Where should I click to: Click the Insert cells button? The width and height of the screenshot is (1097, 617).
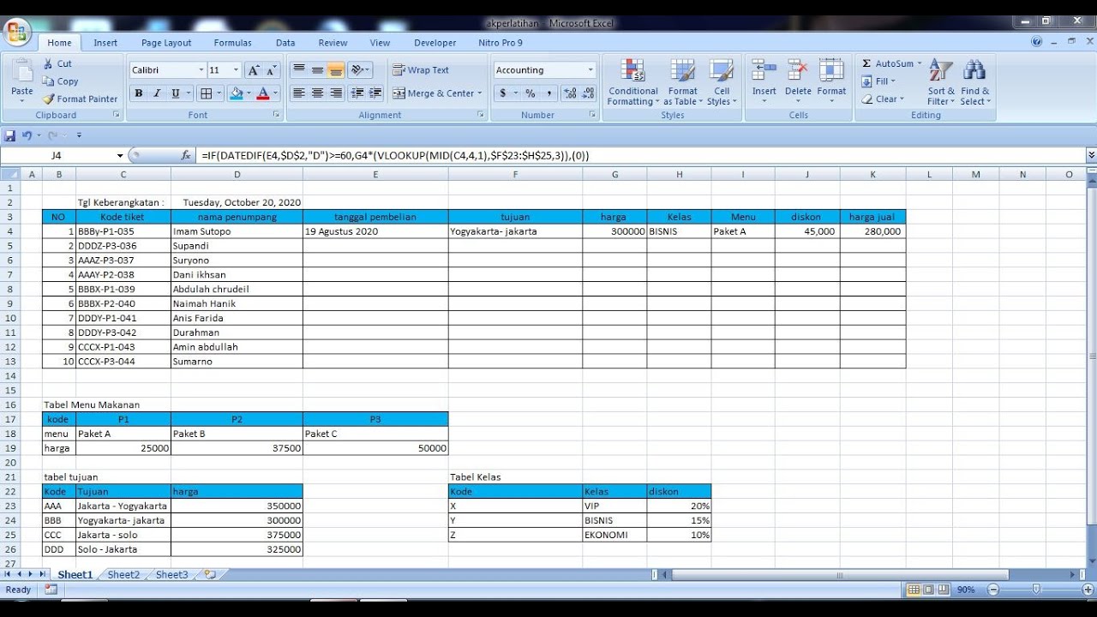(x=764, y=83)
